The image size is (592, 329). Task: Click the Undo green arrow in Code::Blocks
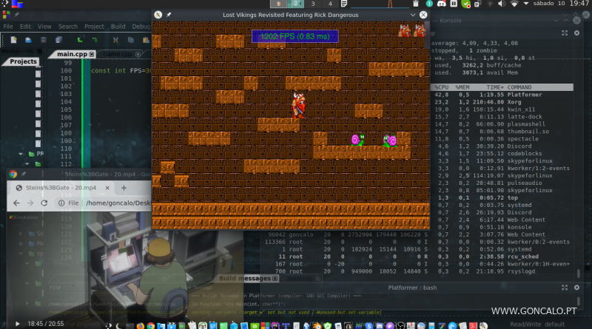point(80,40)
